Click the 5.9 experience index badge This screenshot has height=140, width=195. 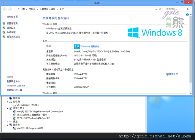point(77,46)
